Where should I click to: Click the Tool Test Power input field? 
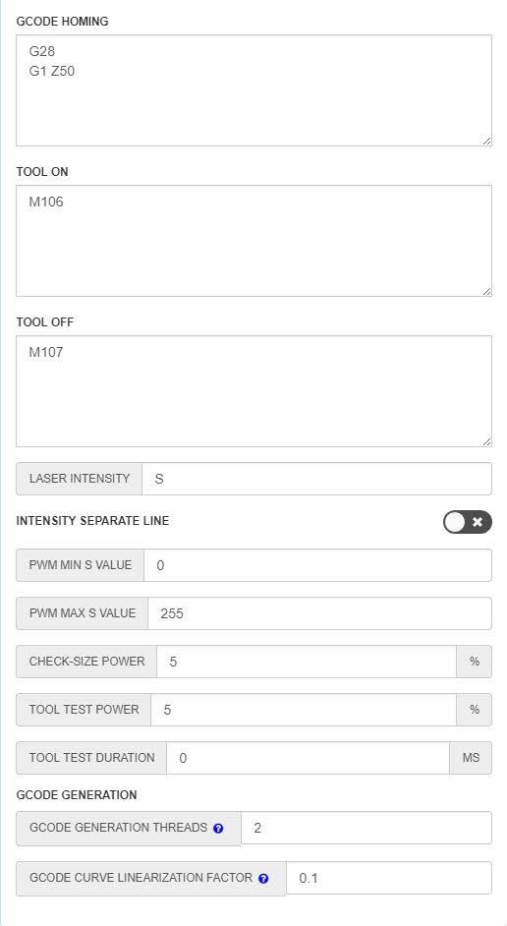tap(304, 710)
